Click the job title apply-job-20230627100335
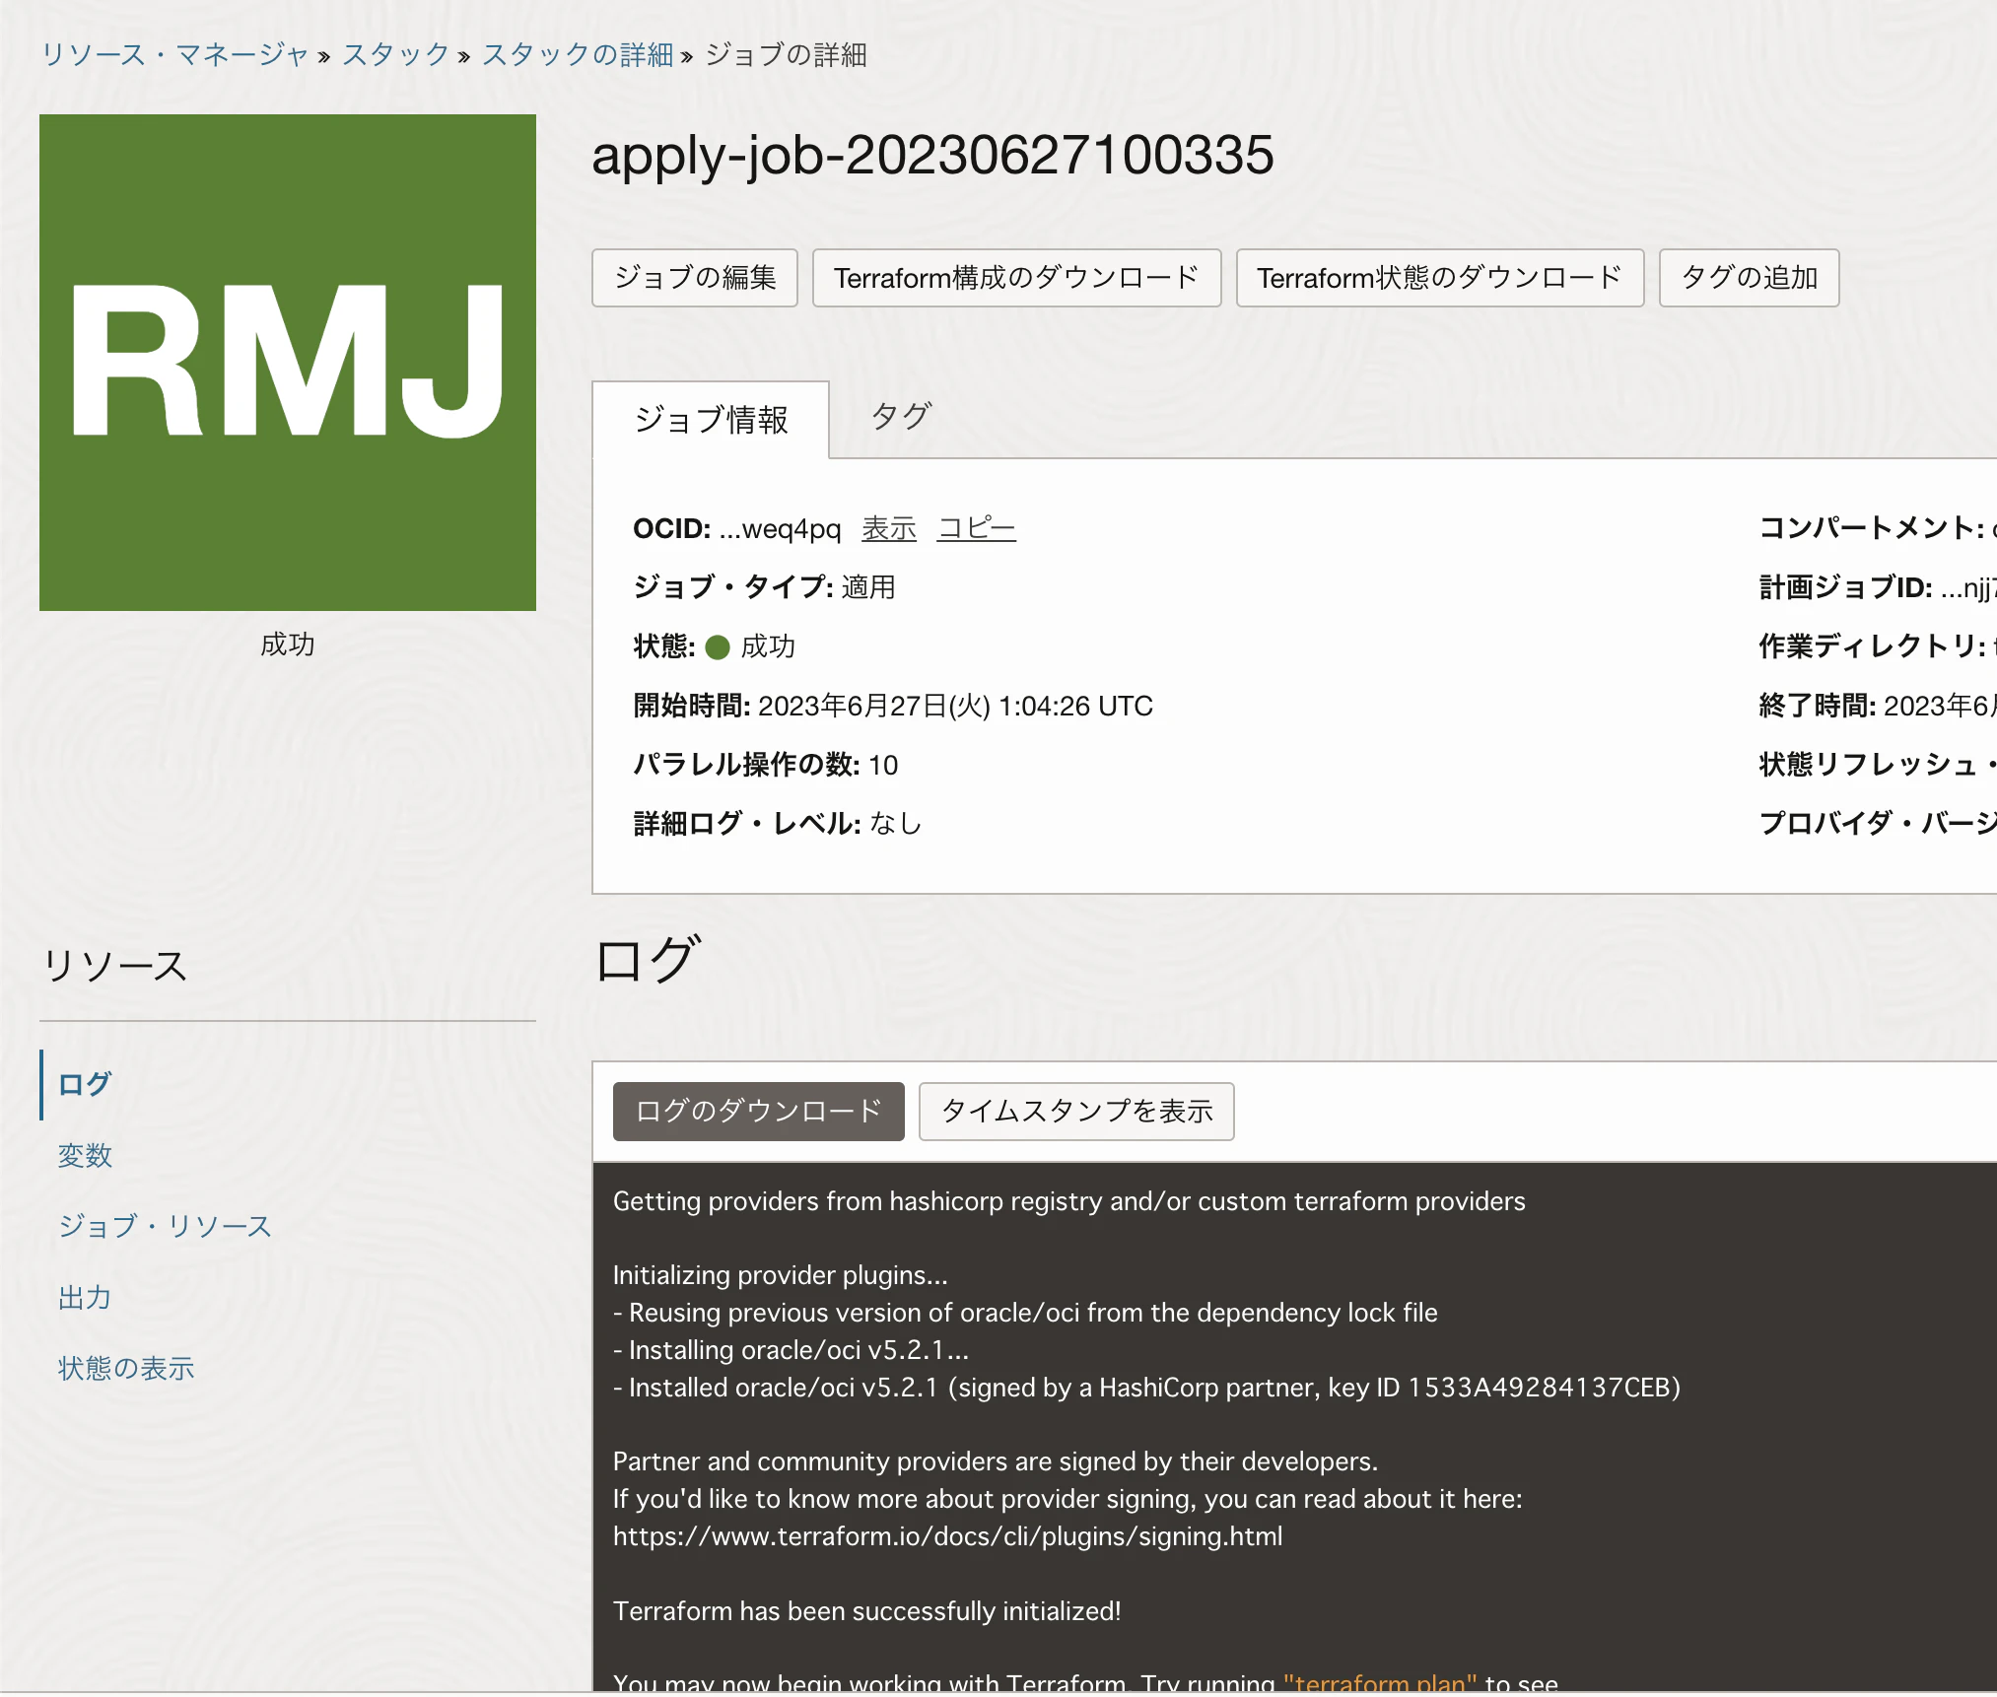Image resolution: width=1997 pixels, height=1697 pixels. click(x=932, y=156)
